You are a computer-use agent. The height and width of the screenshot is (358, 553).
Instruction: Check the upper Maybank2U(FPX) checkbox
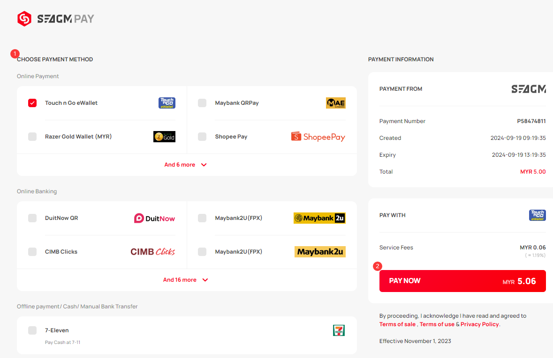click(202, 218)
